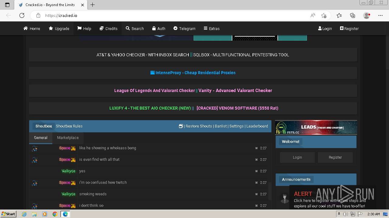Viewport: 389px width, 218px height.
Task: Click the sidebar Register button
Action: (335, 157)
